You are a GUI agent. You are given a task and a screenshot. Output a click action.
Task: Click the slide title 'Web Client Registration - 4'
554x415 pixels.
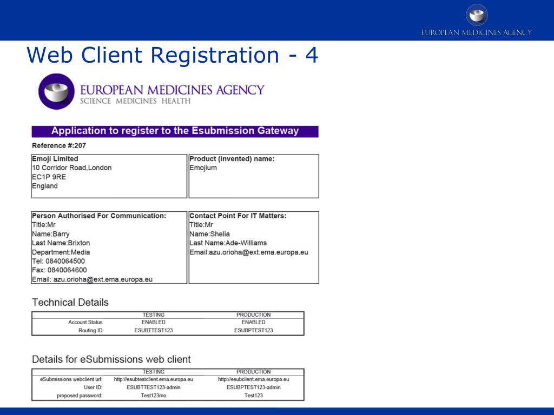tap(173, 55)
